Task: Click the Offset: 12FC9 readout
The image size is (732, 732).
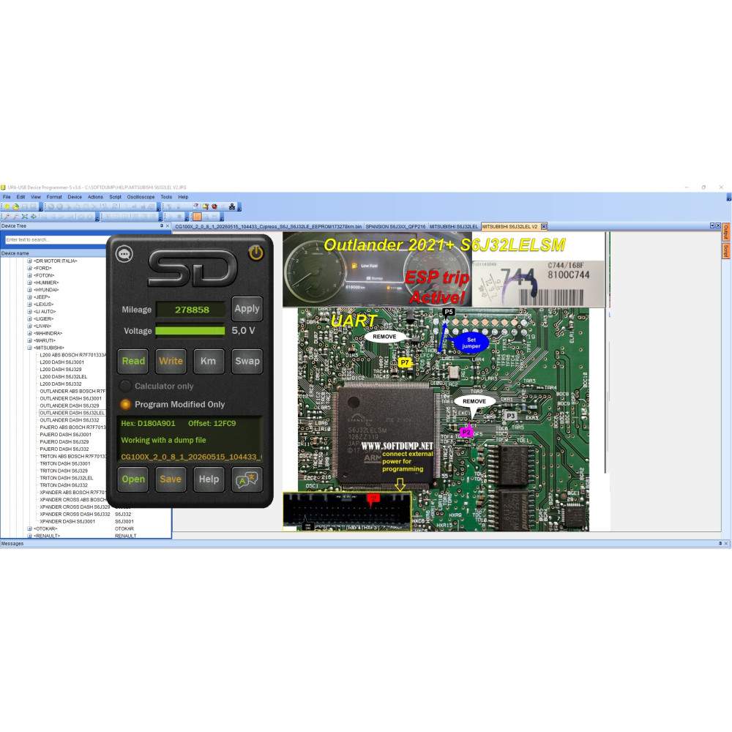Action: tap(212, 423)
